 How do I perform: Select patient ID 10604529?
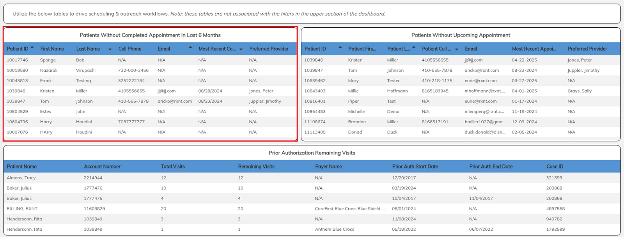tap(17, 112)
